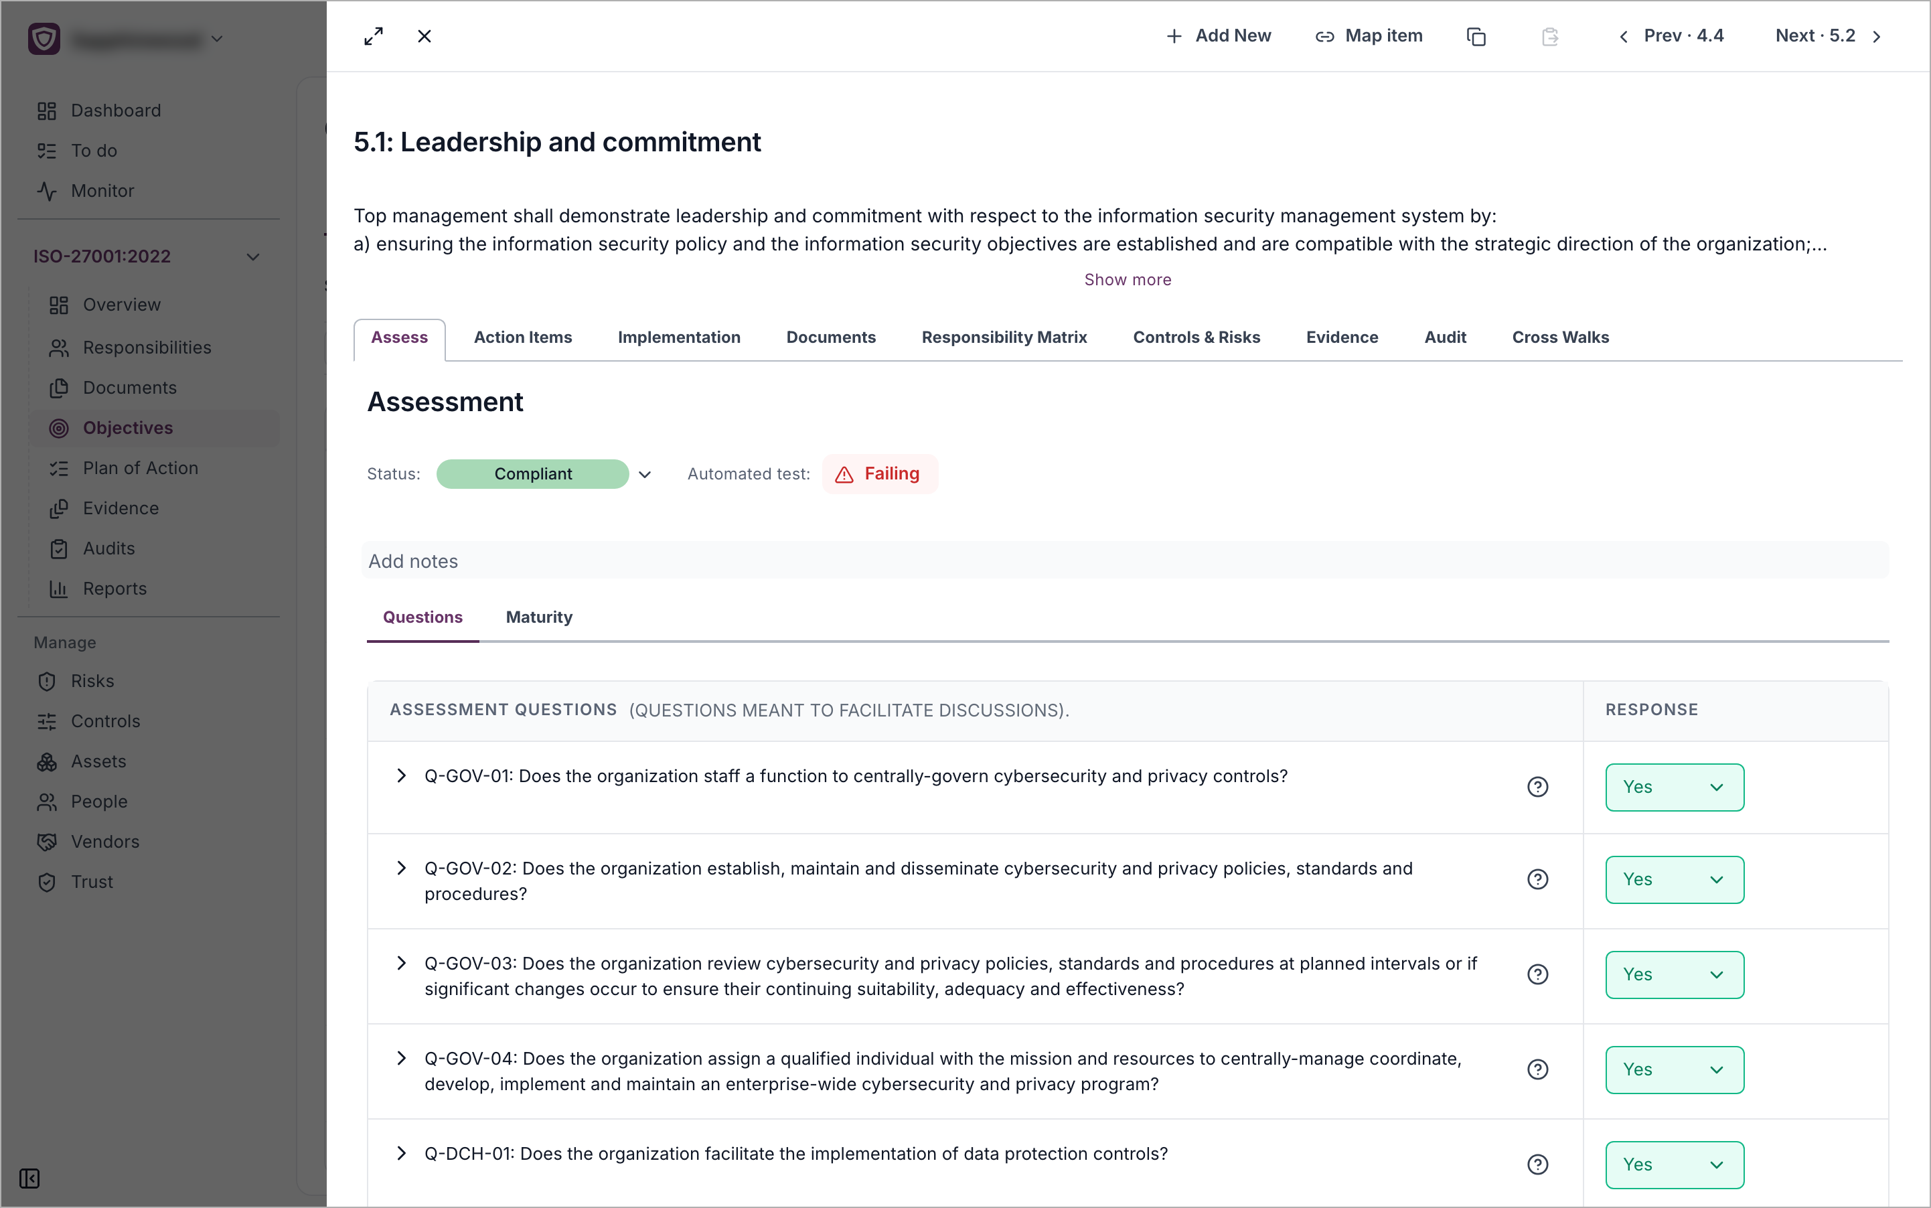Open the Controls & Risks tab

point(1196,337)
